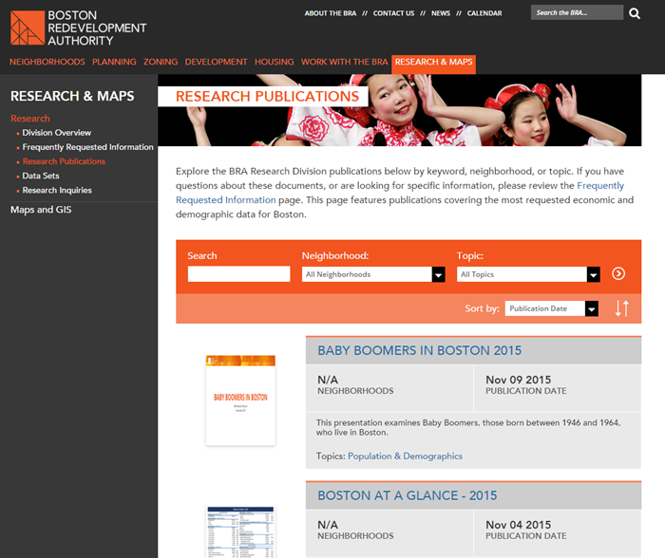
Task: Click the Boston Redevelopment Authority logo
Action: tap(78, 28)
